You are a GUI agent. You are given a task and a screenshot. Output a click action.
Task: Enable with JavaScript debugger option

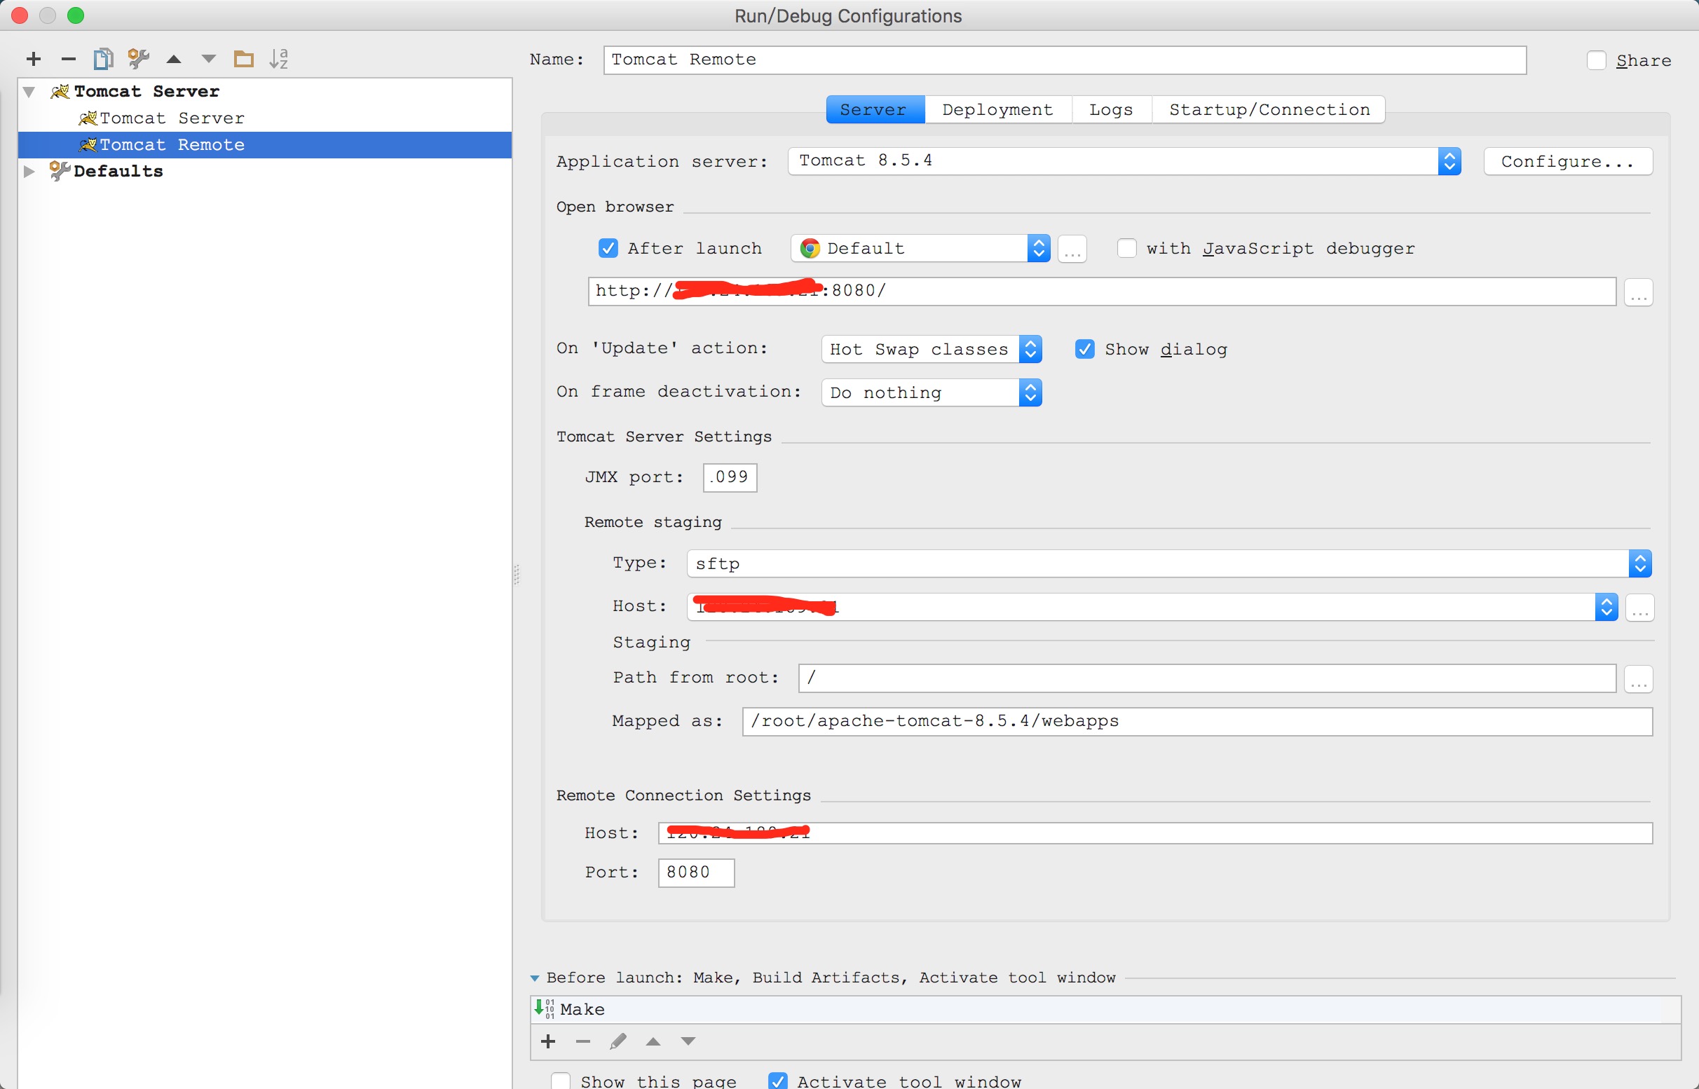(x=1127, y=248)
